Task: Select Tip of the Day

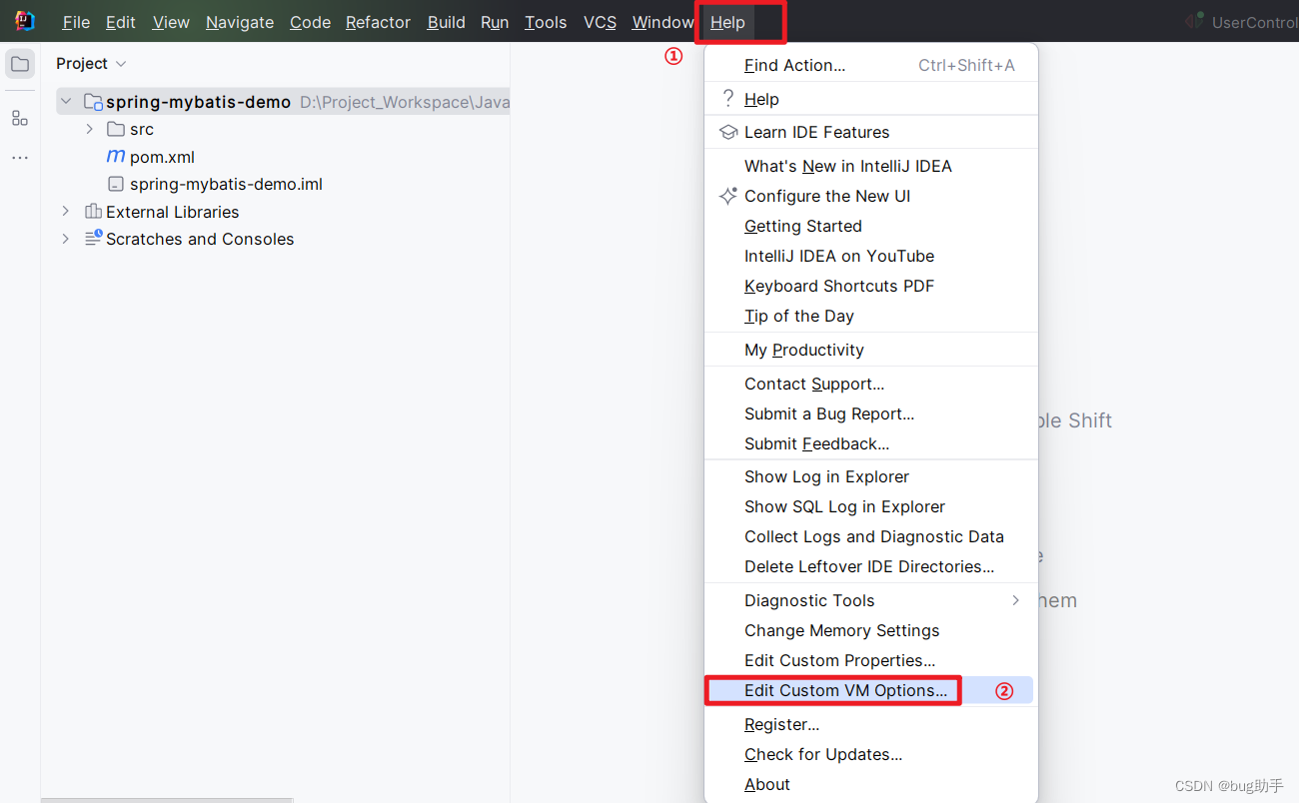Action: coord(871,316)
